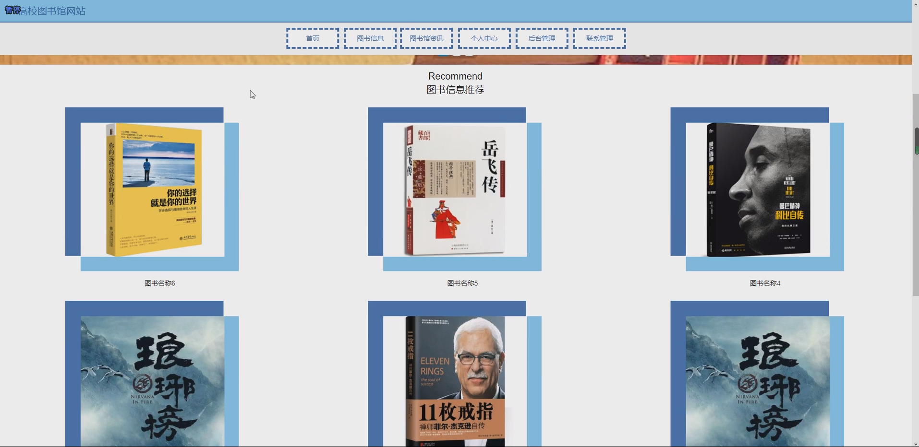Open 个人中心 from the navigation bar
Image resolution: width=919 pixels, height=447 pixels.
(x=484, y=38)
